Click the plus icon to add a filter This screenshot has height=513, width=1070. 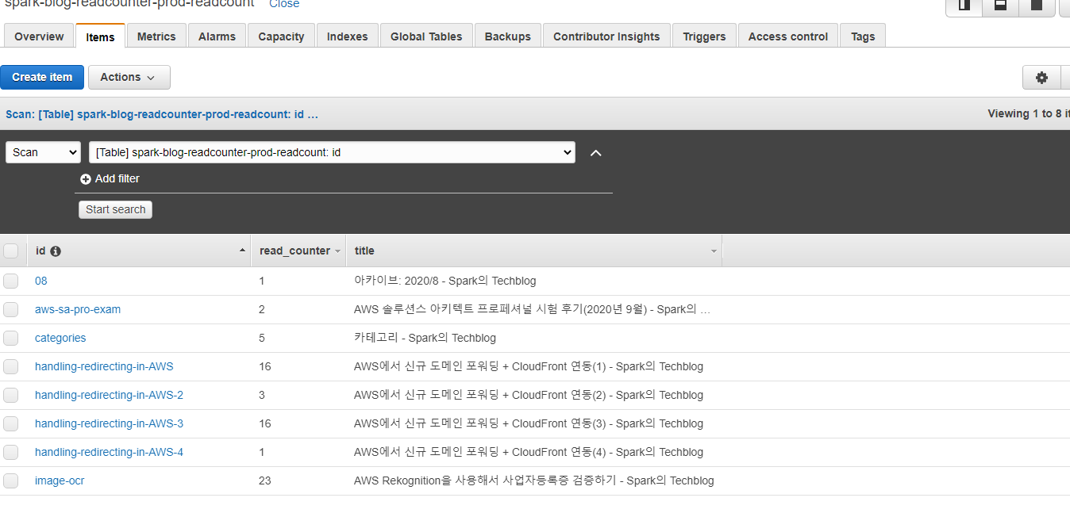point(86,178)
